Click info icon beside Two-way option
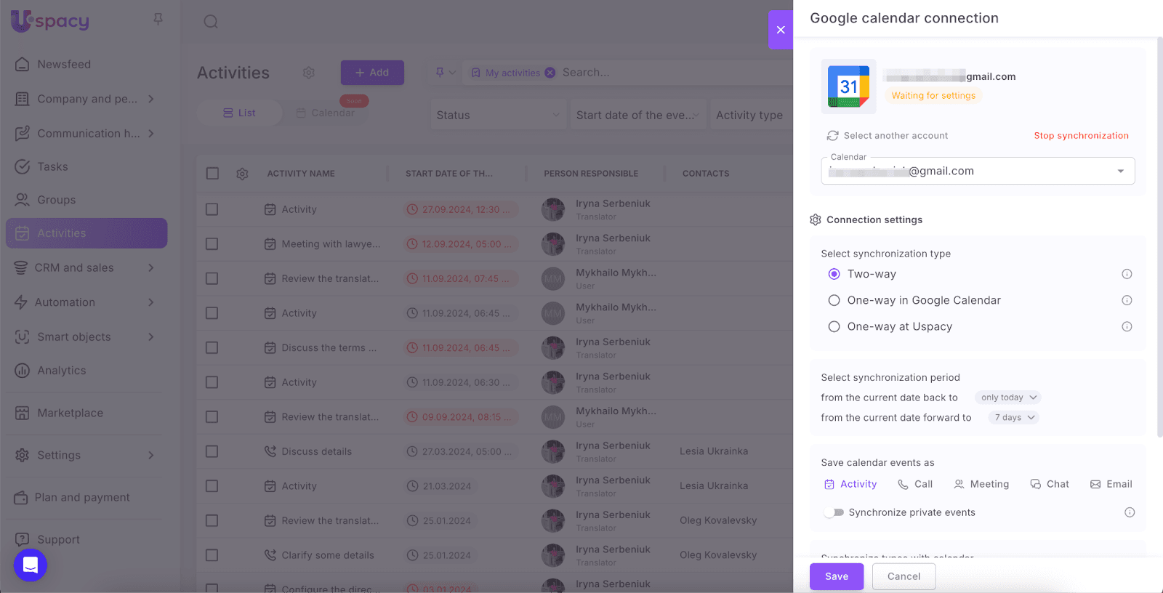 [x=1127, y=274]
